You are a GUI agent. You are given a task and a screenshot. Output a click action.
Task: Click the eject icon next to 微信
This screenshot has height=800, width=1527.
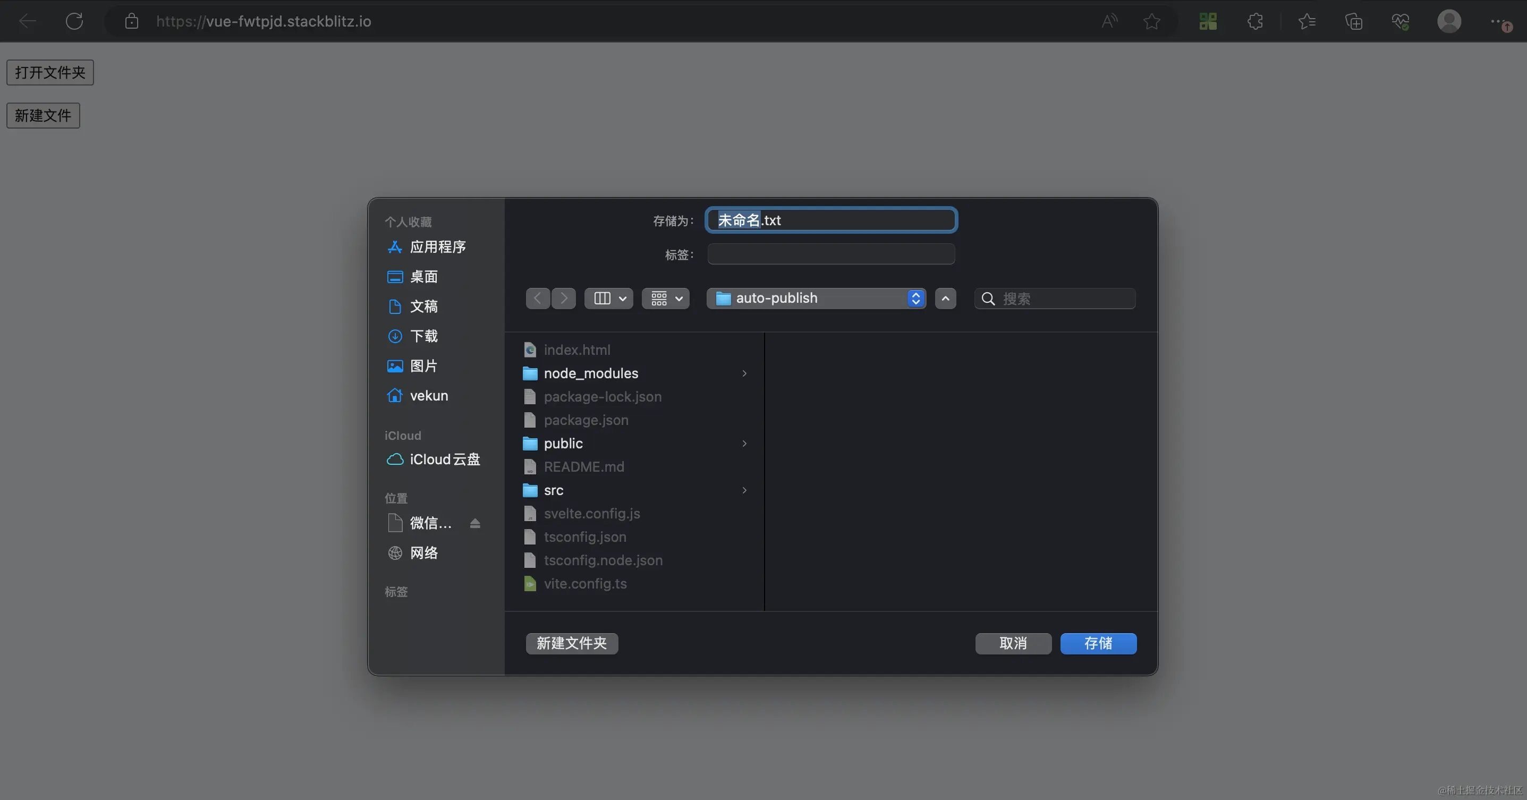tap(475, 523)
